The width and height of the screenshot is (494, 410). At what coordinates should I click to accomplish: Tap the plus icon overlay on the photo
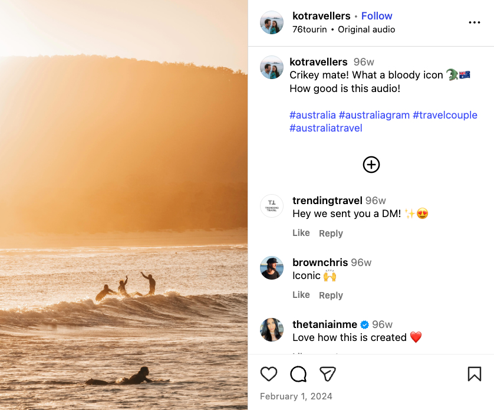[x=371, y=165]
